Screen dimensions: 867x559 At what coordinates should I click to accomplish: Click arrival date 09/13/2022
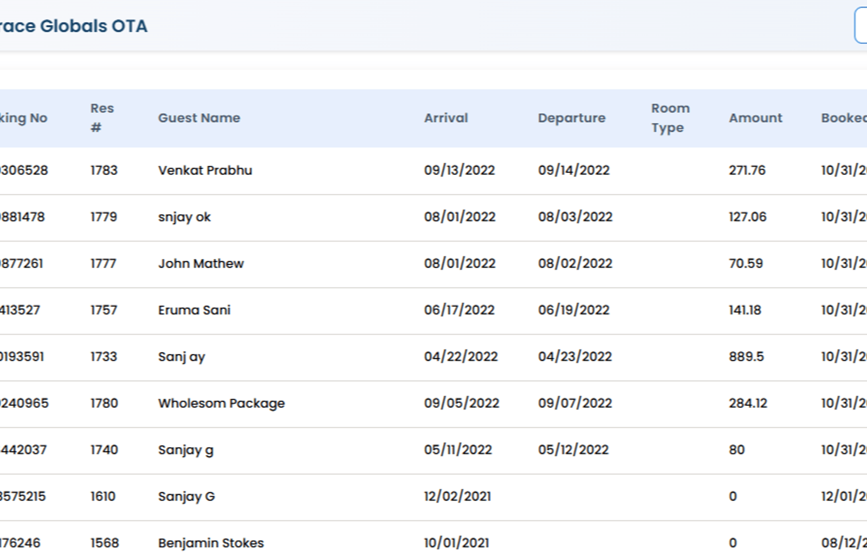pos(460,170)
